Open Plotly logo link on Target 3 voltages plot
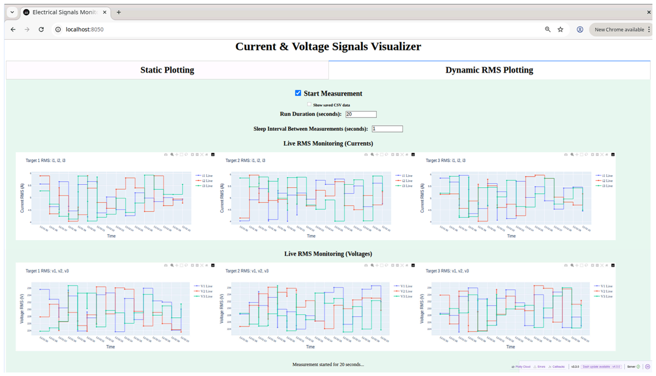The height and width of the screenshot is (376, 656). [x=613, y=265]
